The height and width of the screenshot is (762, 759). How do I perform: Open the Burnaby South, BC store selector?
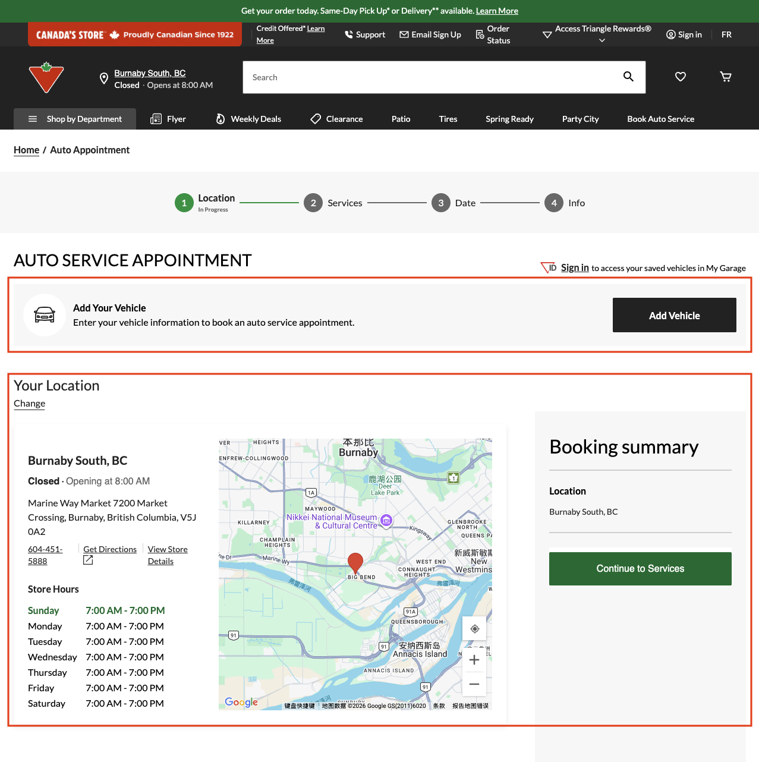(150, 73)
